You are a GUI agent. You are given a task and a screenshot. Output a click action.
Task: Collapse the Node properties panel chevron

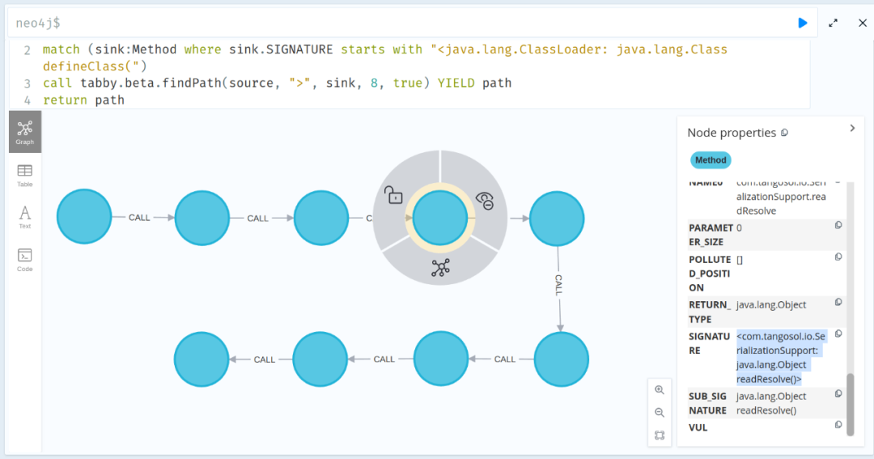pos(852,128)
